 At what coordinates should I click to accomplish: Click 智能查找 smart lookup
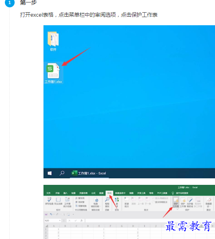[x=107, y=202]
